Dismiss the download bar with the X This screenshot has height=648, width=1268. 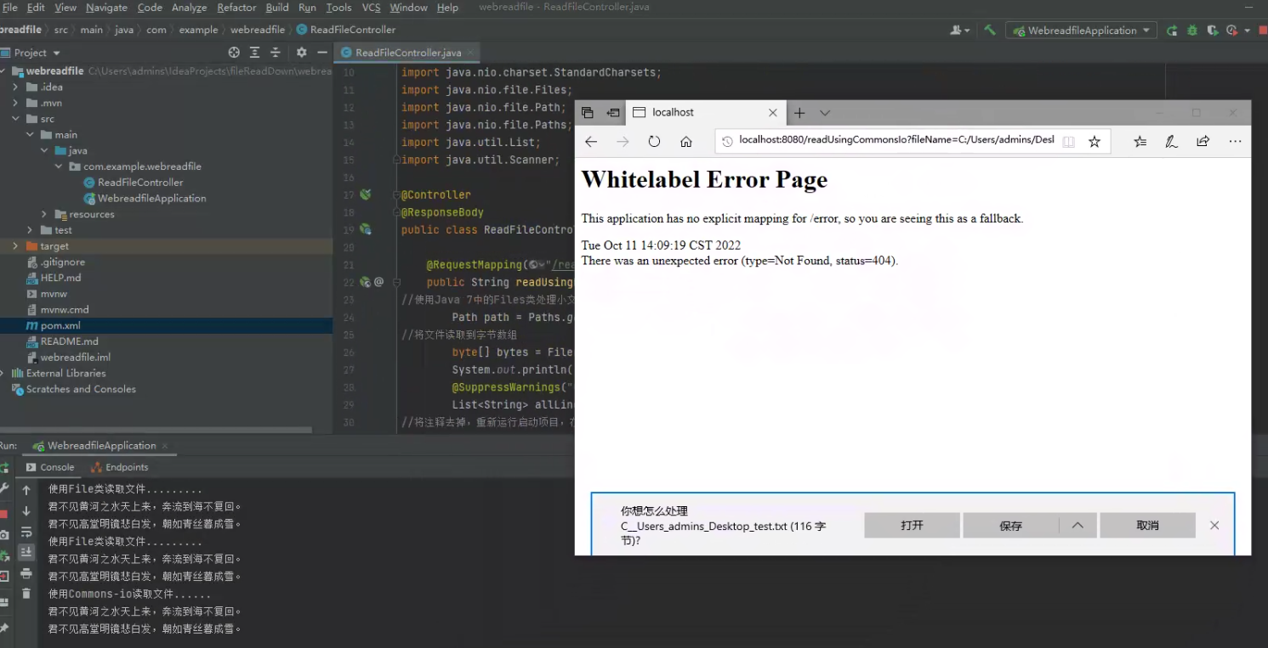[x=1214, y=526]
